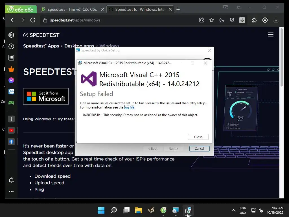289x217 pixels.
Task: Click the Cốc Cốc logo button
Action: (21, 9)
